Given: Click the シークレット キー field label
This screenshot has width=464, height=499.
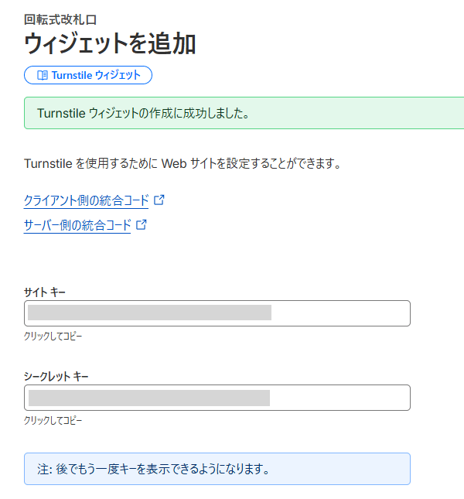Looking at the screenshot, I should (x=56, y=376).
